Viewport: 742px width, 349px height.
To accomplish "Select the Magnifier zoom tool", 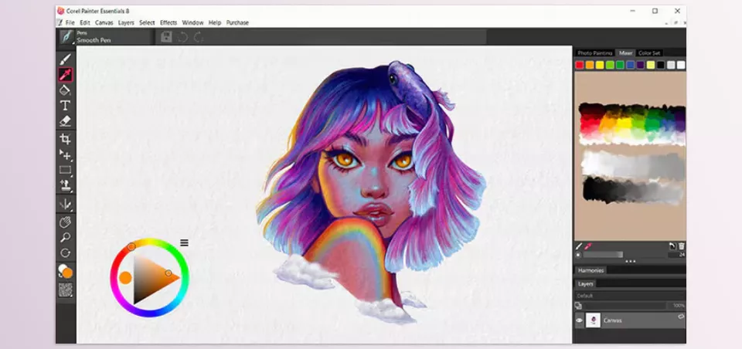I will [x=65, y=237].
